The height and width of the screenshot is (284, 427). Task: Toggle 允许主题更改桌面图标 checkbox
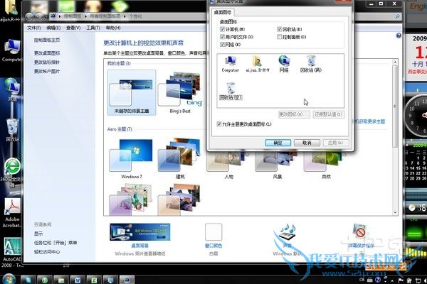[219, 124]
